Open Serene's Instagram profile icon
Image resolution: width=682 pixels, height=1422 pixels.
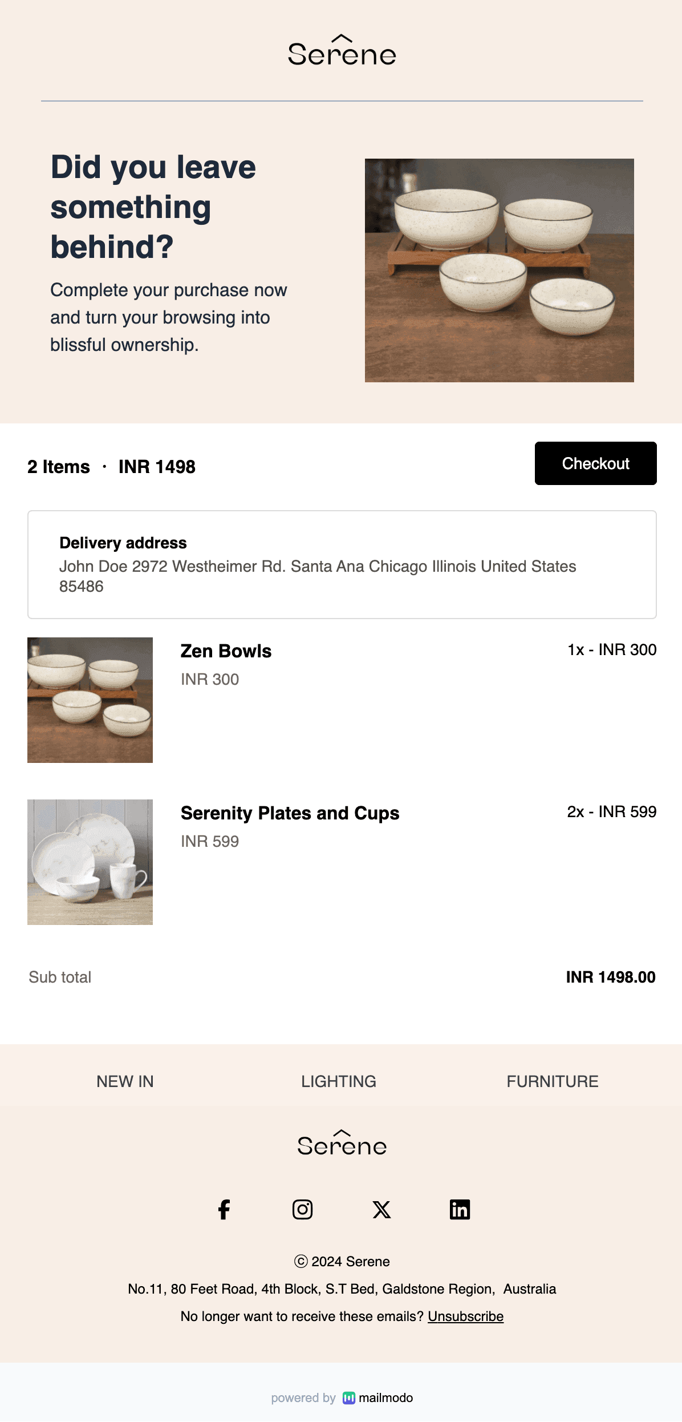tap(303, 1209)
